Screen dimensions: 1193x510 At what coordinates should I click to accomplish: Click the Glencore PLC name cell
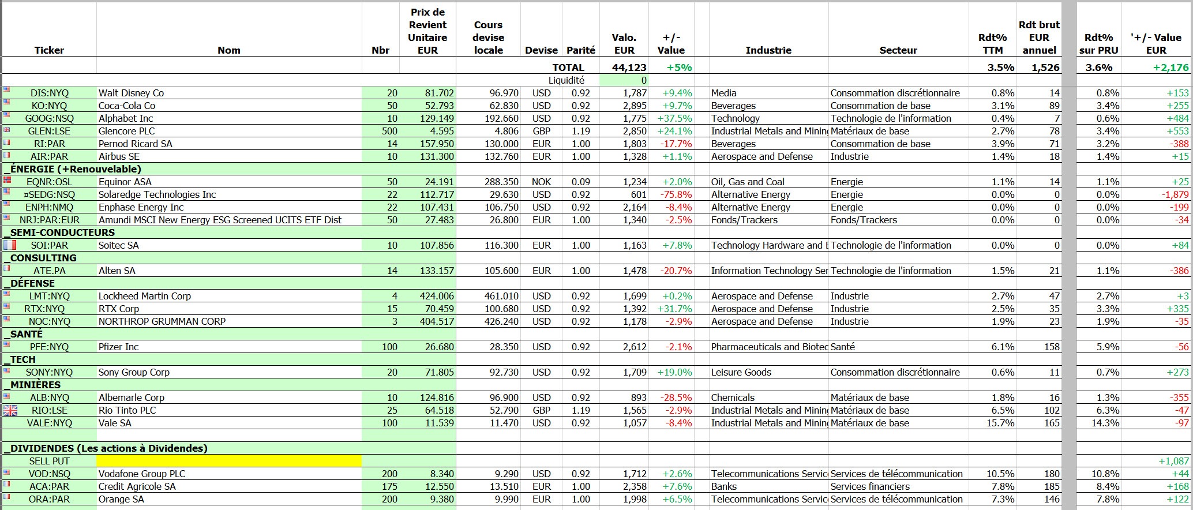(x=229, y=131)
